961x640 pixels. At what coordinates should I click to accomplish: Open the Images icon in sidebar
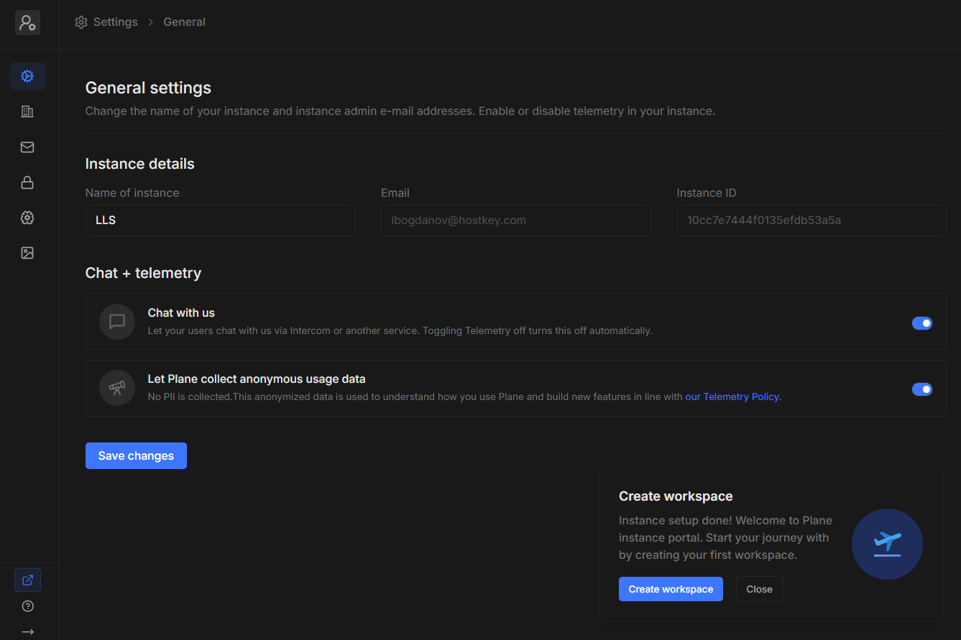27,253
